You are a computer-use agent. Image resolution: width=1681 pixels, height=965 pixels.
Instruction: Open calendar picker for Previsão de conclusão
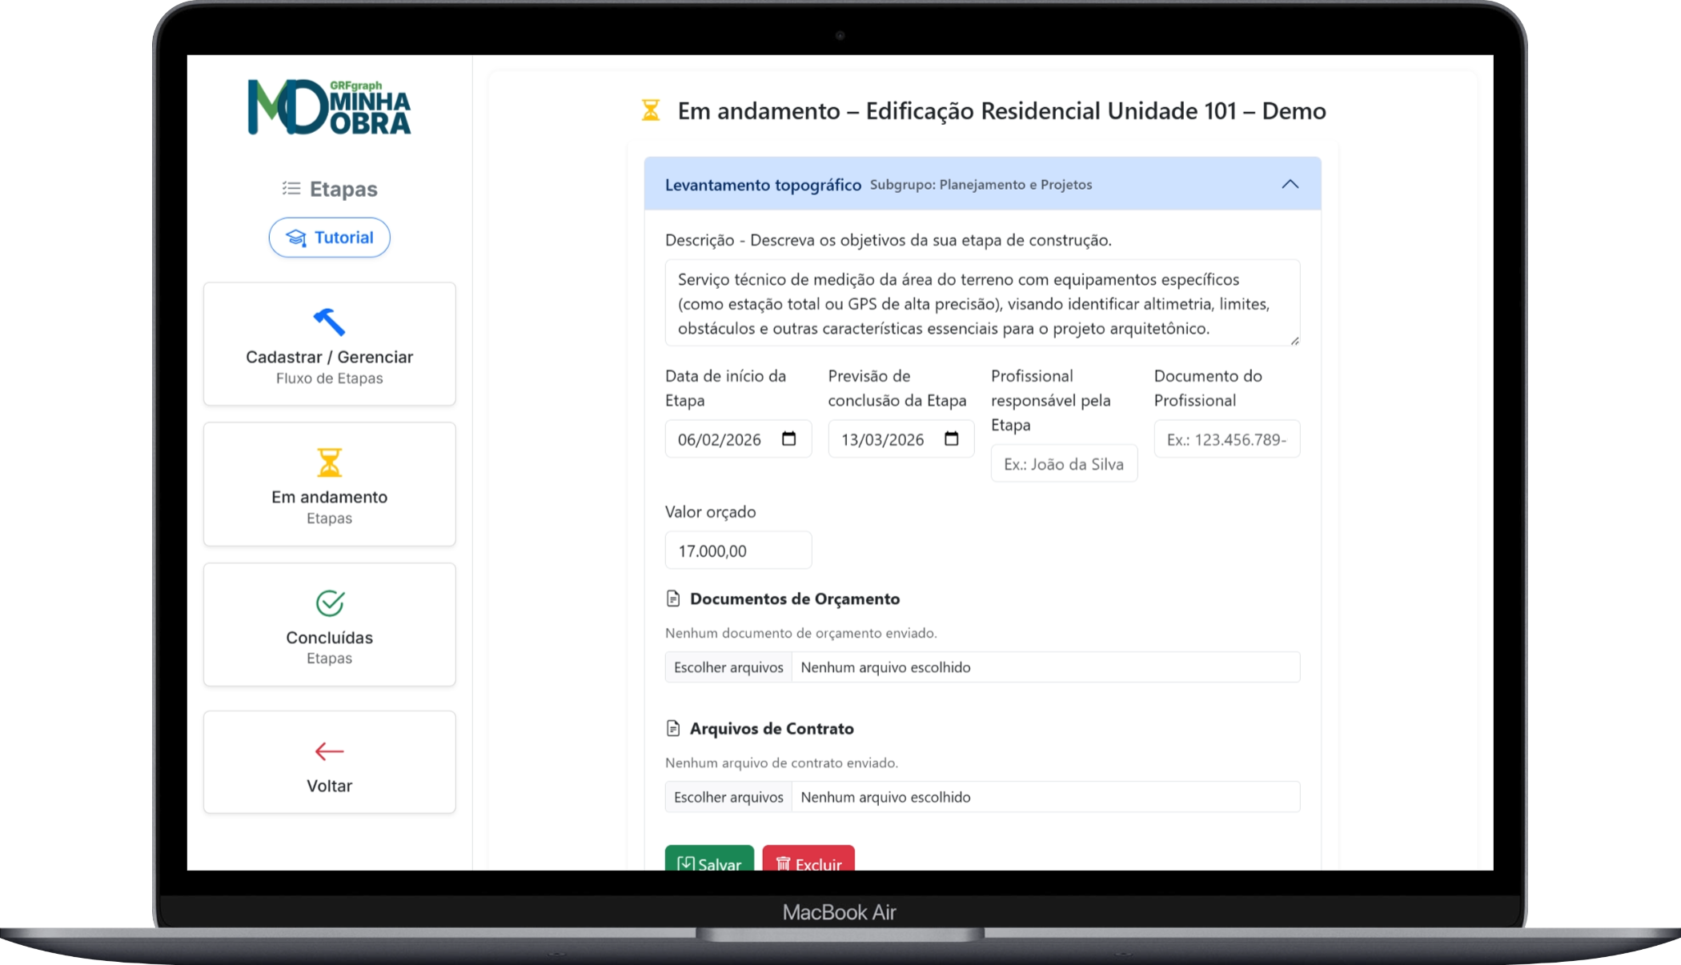951,438
